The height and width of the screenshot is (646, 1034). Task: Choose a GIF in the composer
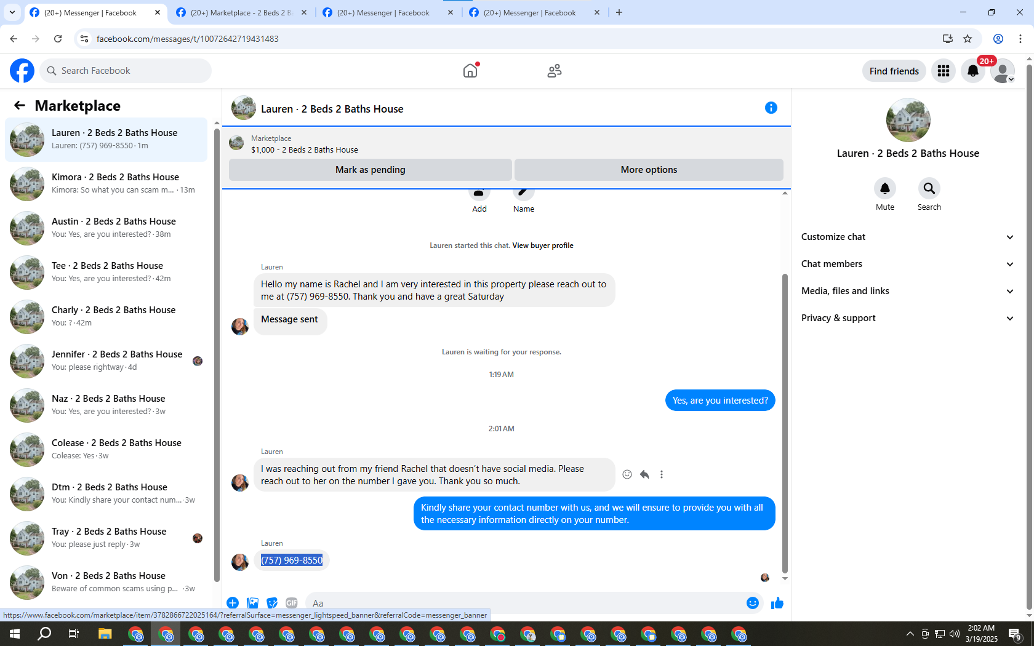(292, 603)
